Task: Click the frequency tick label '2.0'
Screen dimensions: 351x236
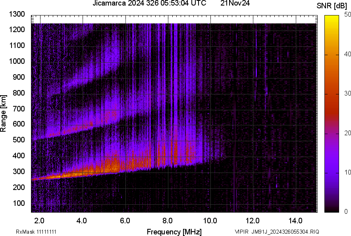Action: tap(39, 221)
